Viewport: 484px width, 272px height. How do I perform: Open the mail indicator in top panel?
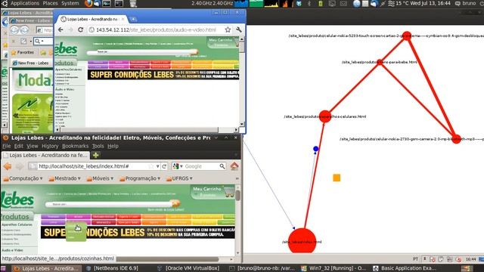[x=343, y=4]
